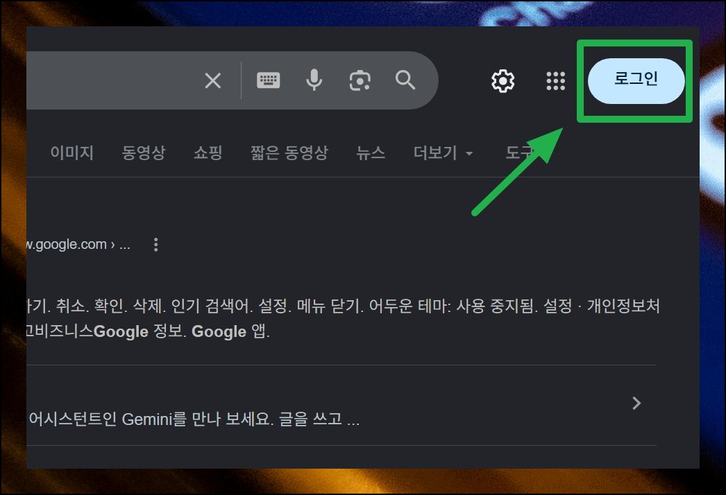This screenshot has height=495, width=726.
Task: Switch to the 짧은 동영상 tab
Action: click(289, 153)
